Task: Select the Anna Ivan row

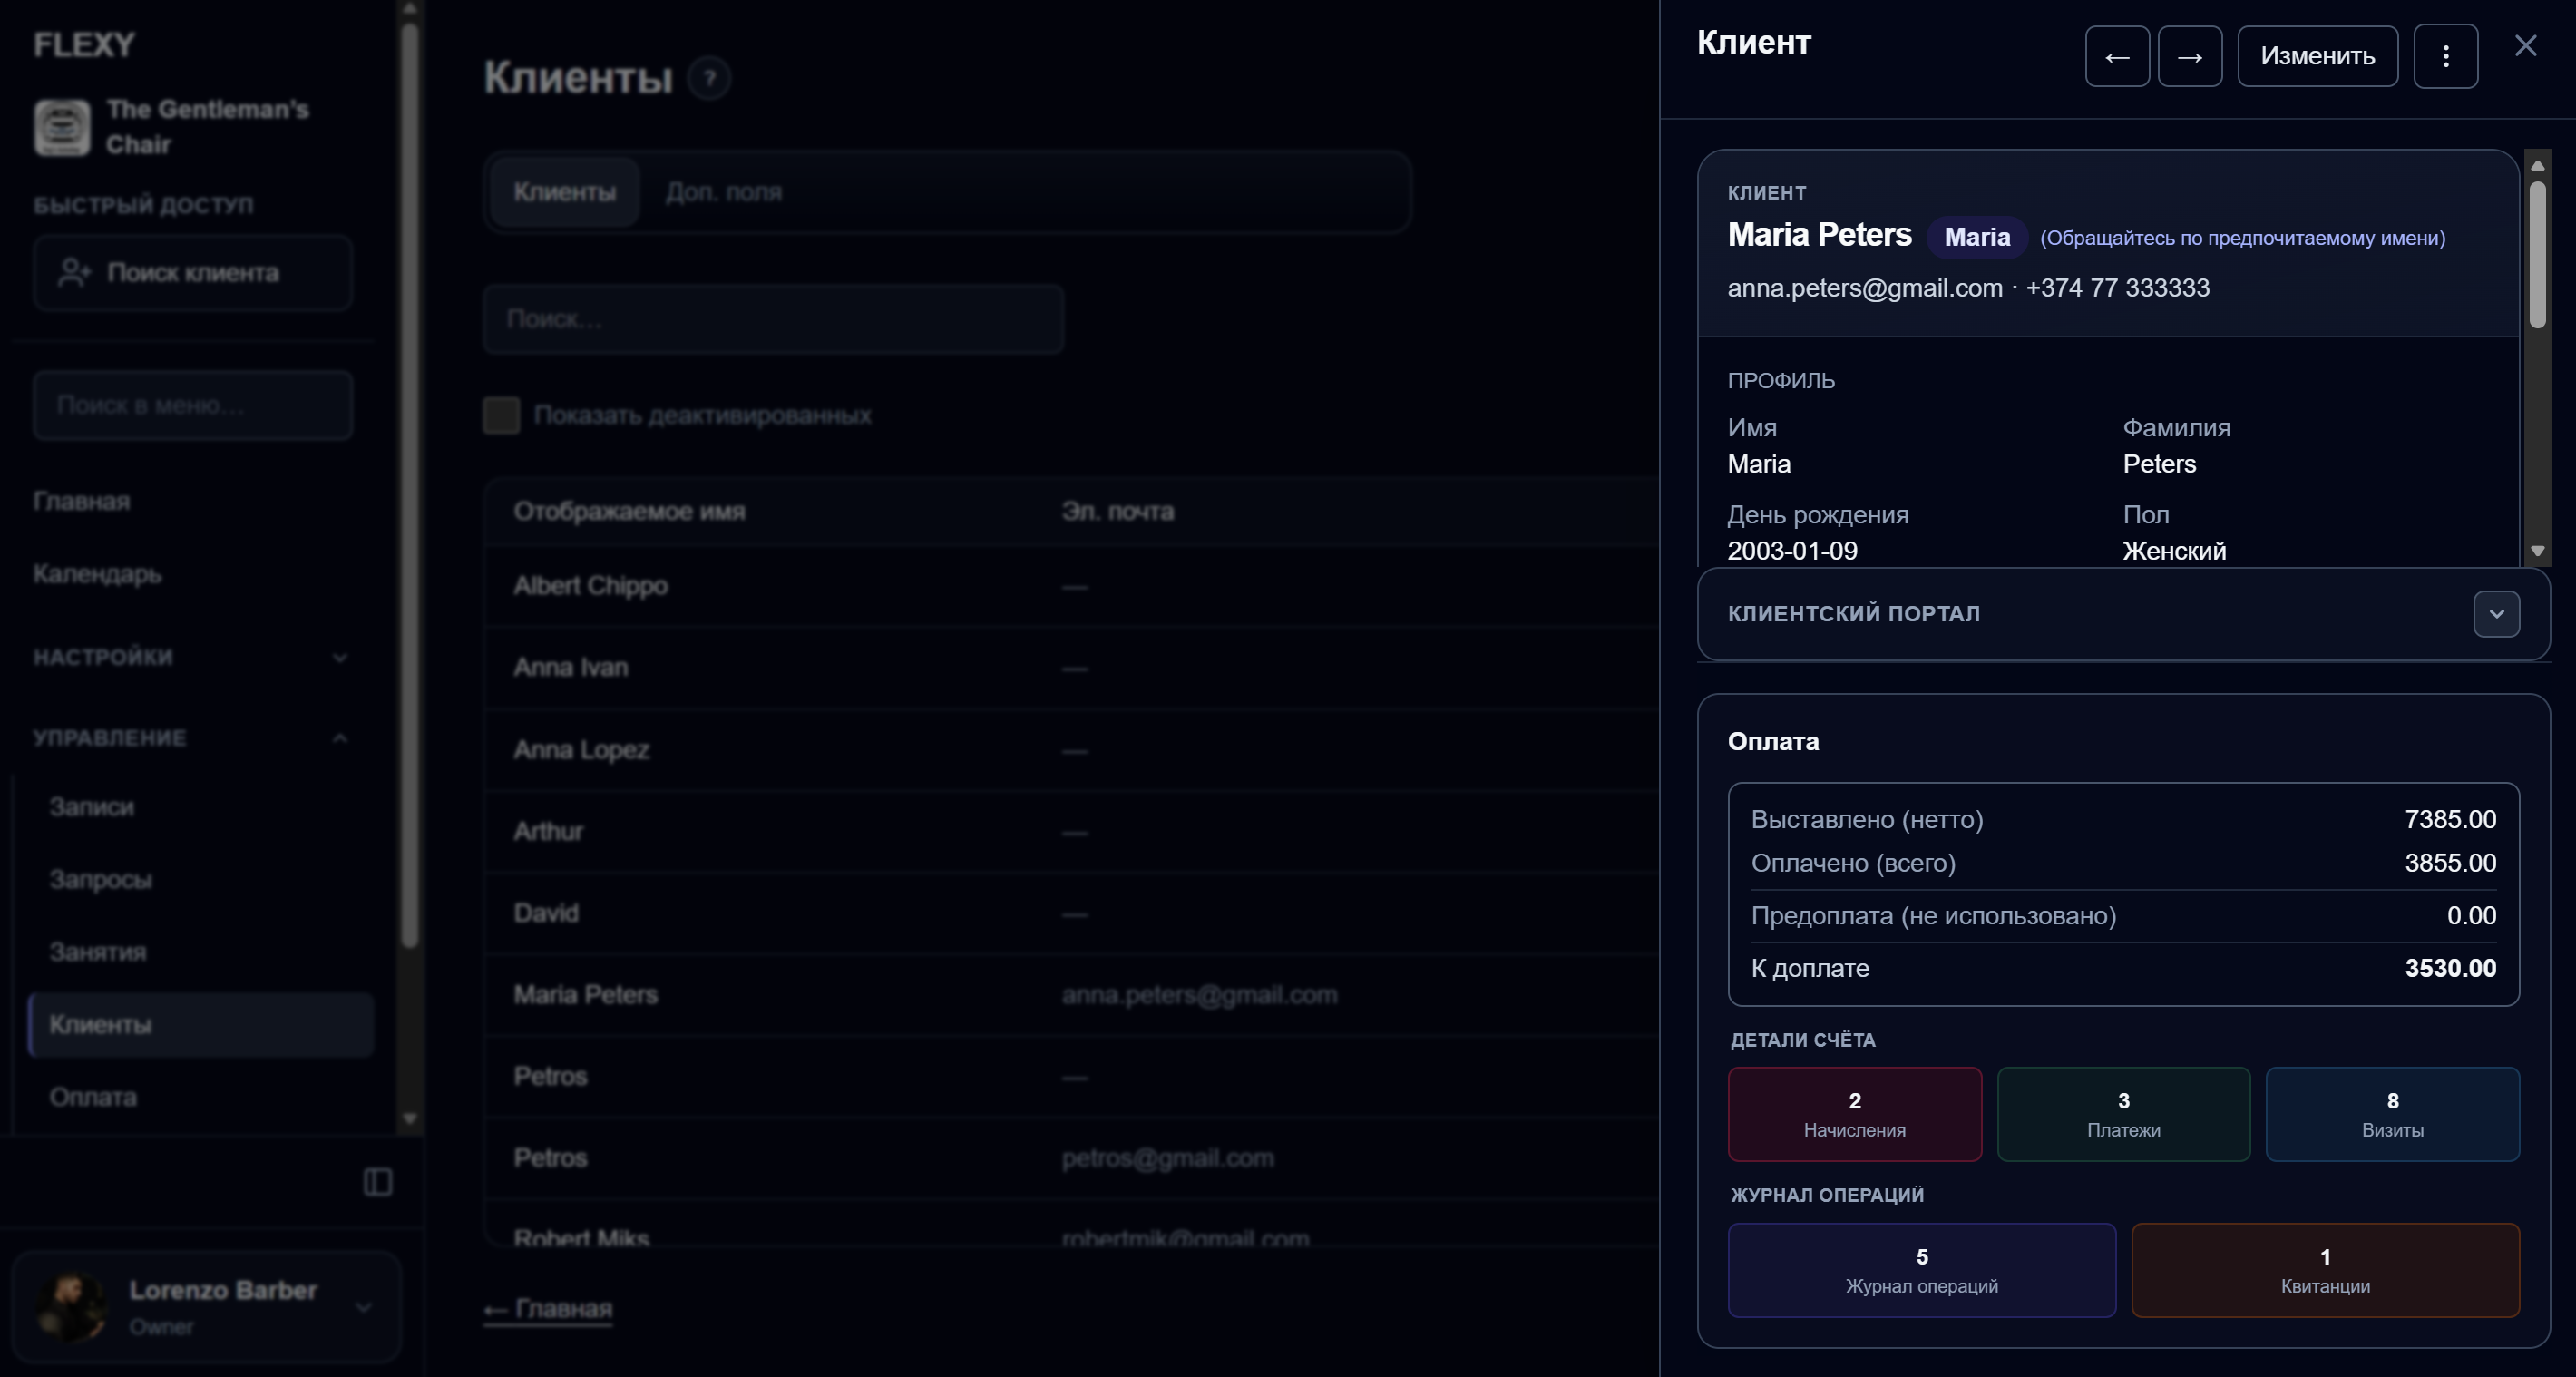Action: pyautogui.click(x=1072, y=668)
